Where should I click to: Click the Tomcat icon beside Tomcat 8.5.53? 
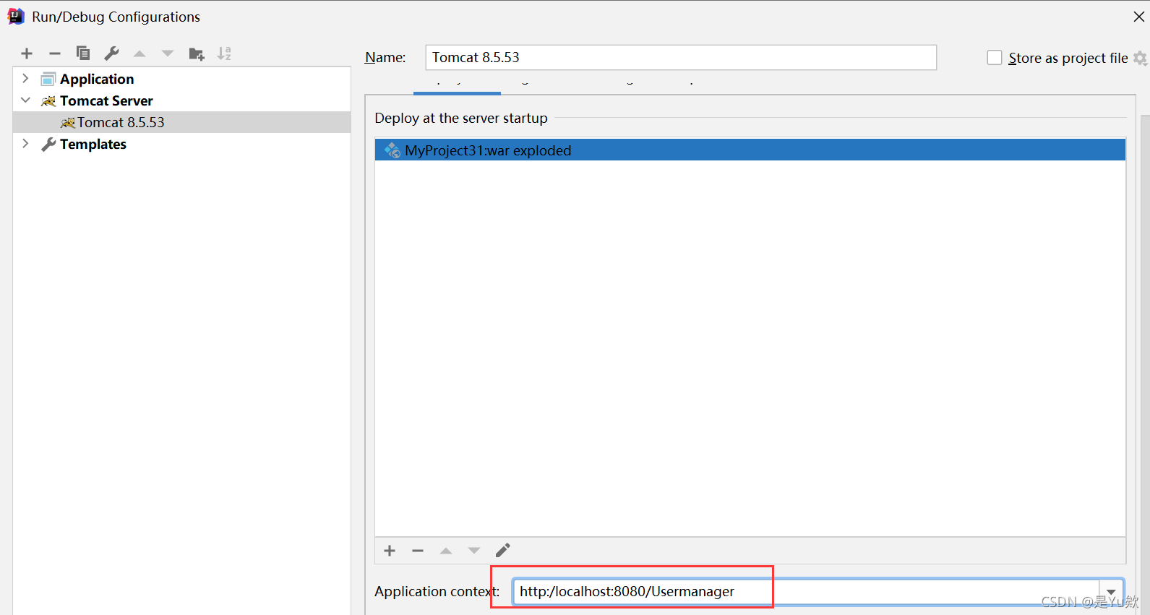[68, 123]
